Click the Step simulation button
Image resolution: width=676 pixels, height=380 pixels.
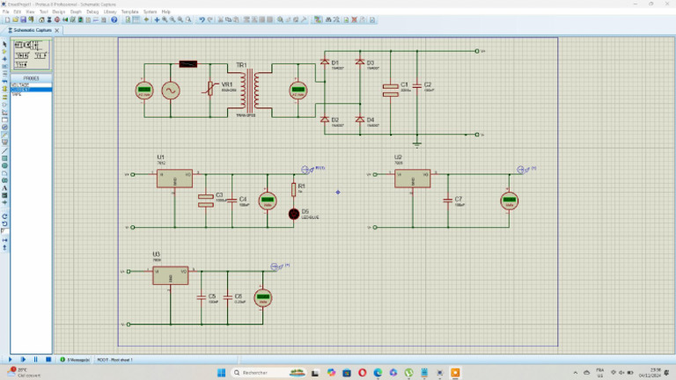click(23, 359)
